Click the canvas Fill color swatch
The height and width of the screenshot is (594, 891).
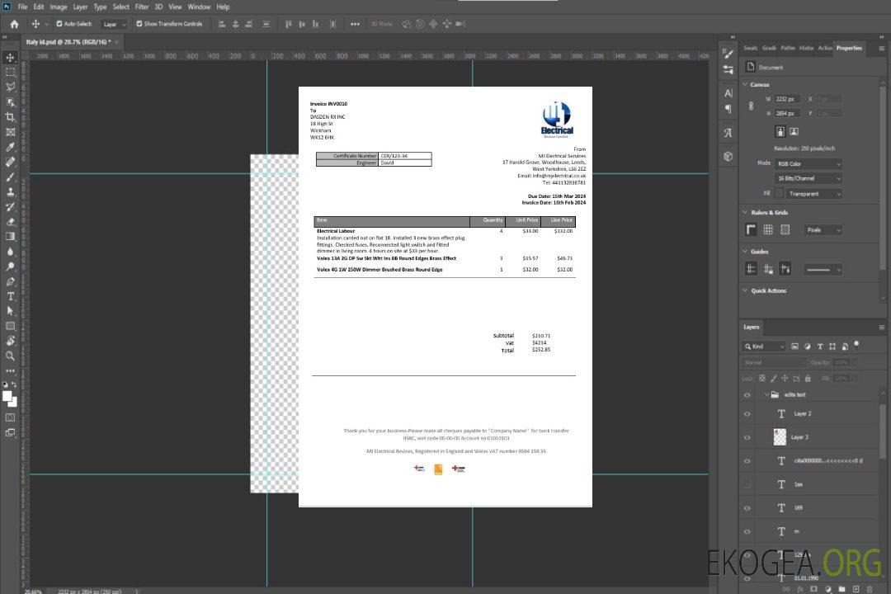tap(778, 194)
